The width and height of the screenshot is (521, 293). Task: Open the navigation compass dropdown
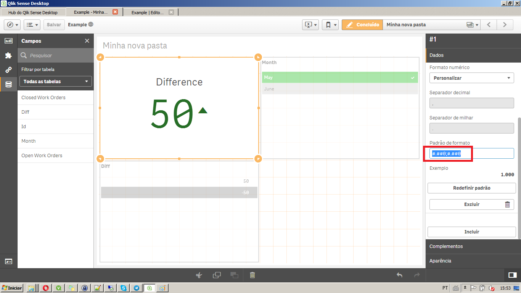12,25
